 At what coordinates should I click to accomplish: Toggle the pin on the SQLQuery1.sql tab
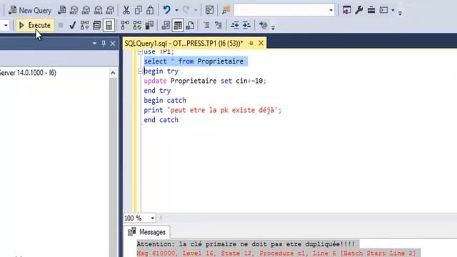coord(251,44)
